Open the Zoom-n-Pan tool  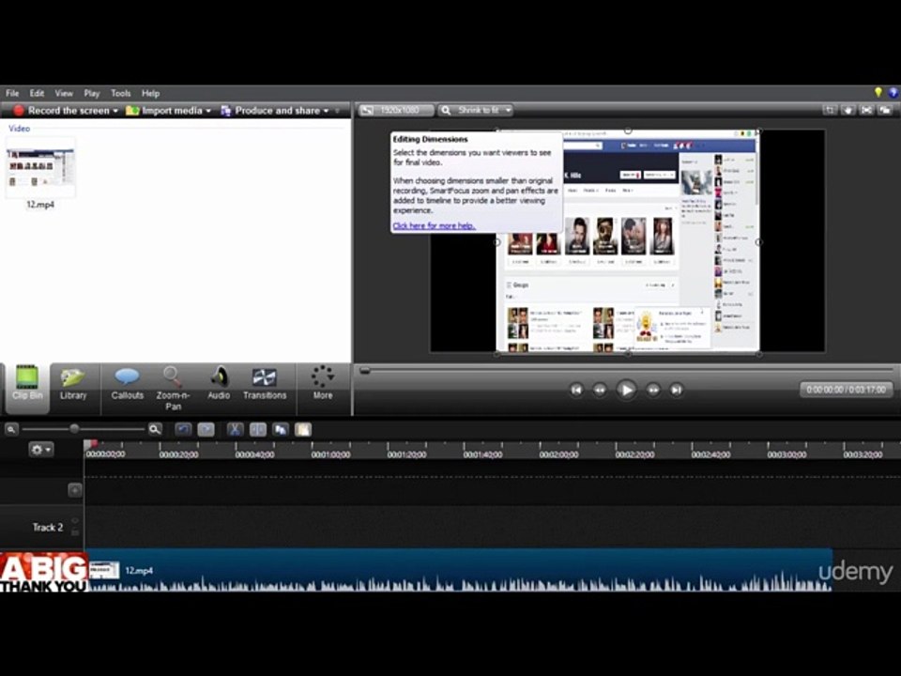pyautogui.click(x=173, y=389)
